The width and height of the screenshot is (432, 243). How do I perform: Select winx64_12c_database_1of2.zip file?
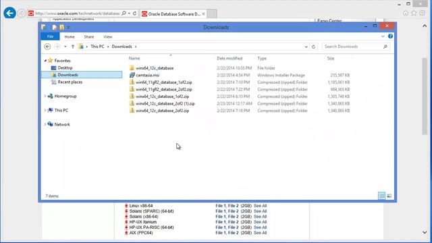coord(162,97)
